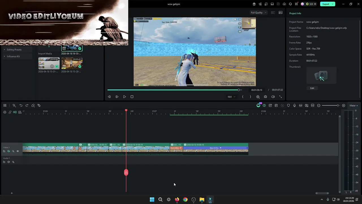This screenshot has width=362, height=204.
Task: Open the layout switcher monitor icon
Action: pos(272,4)
